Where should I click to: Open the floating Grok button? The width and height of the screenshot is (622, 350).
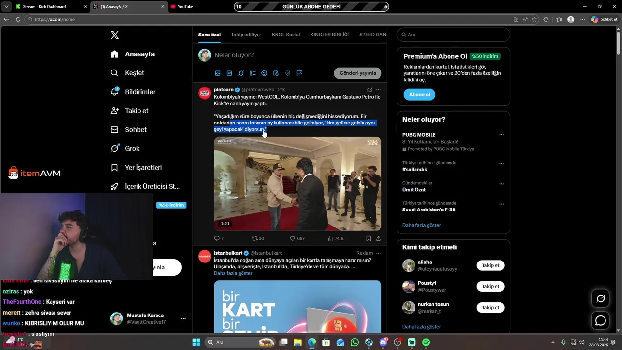[x=601, y=298]
